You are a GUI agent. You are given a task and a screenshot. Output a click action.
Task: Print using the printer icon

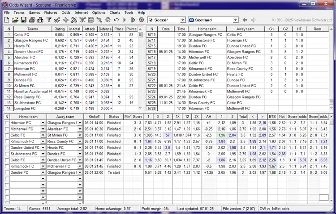pos(32,20)
